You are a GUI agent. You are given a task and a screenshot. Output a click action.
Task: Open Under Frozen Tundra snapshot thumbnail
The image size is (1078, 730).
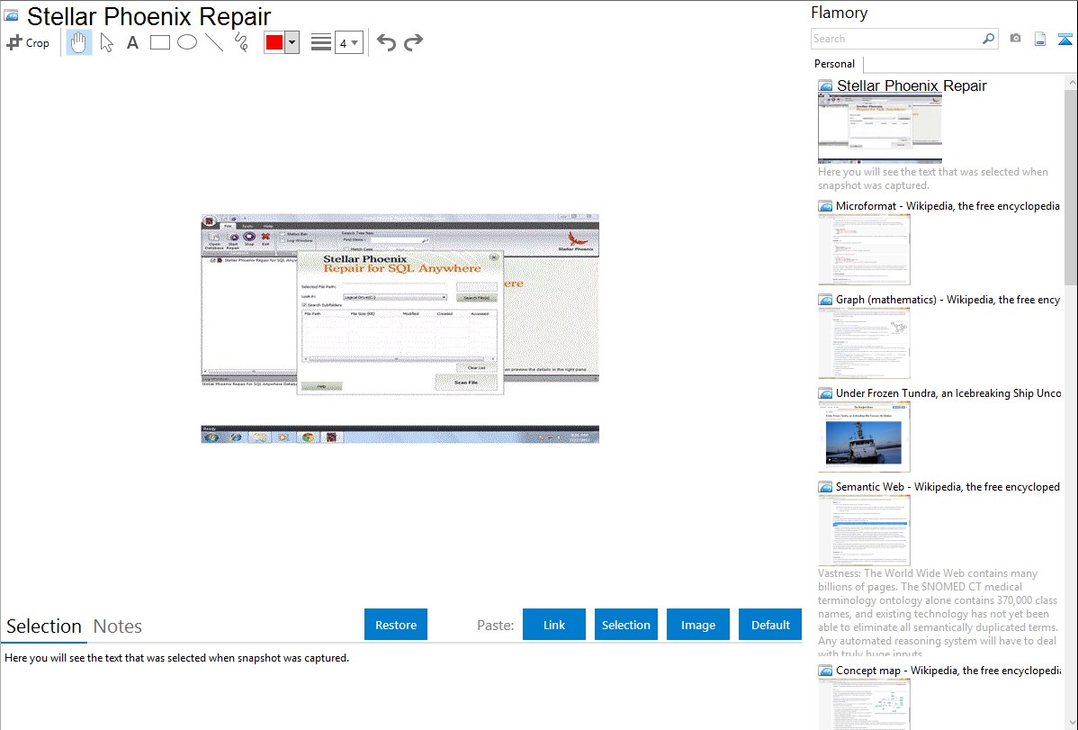864,437
